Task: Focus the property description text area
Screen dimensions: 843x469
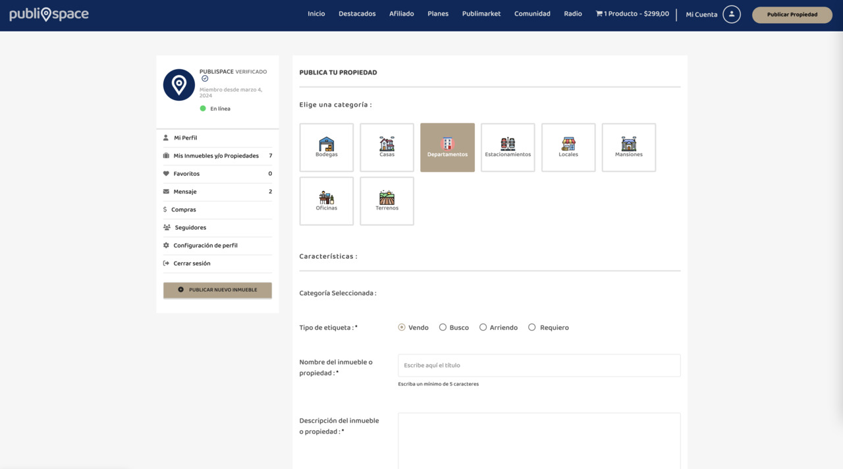Action: (539, 441)
